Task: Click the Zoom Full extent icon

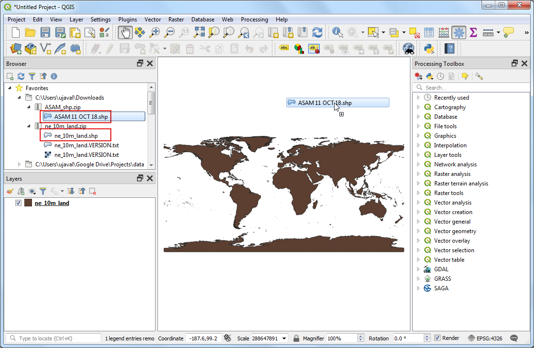Action: (x=199, y=32)
